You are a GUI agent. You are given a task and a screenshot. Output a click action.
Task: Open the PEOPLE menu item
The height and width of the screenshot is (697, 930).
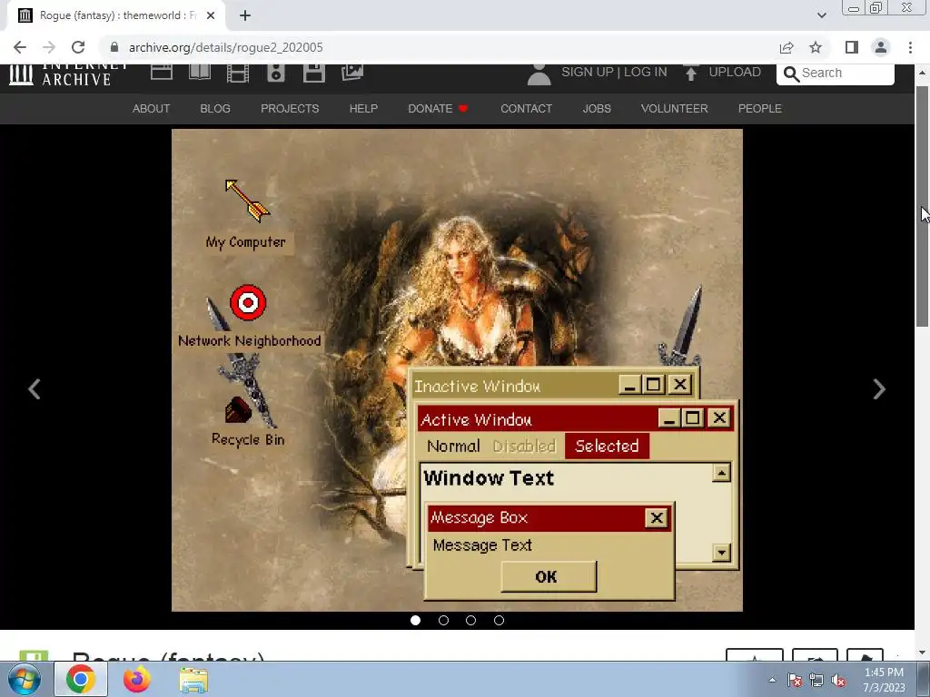760,109
